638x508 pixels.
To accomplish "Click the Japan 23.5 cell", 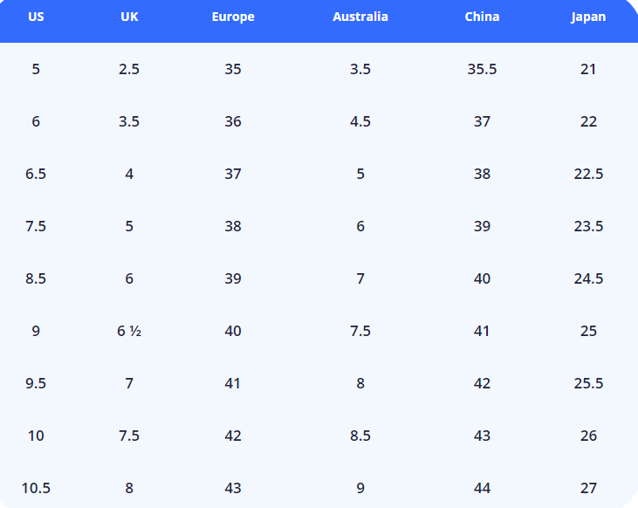I will pos(588,226).
